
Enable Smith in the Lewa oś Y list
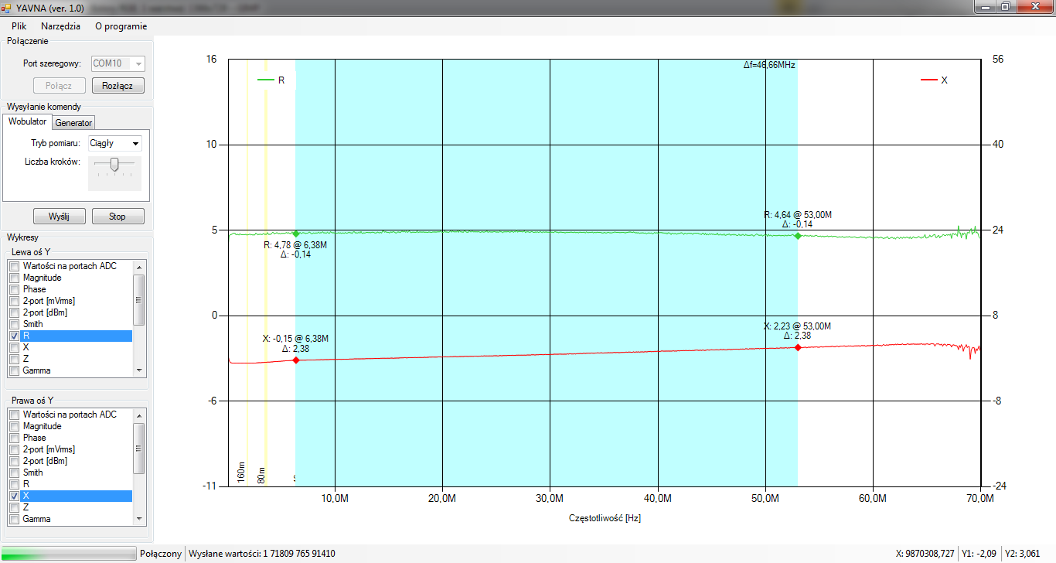14,324
